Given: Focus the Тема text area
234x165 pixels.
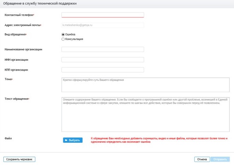Looking at the screenshot, I should point(145,85).
